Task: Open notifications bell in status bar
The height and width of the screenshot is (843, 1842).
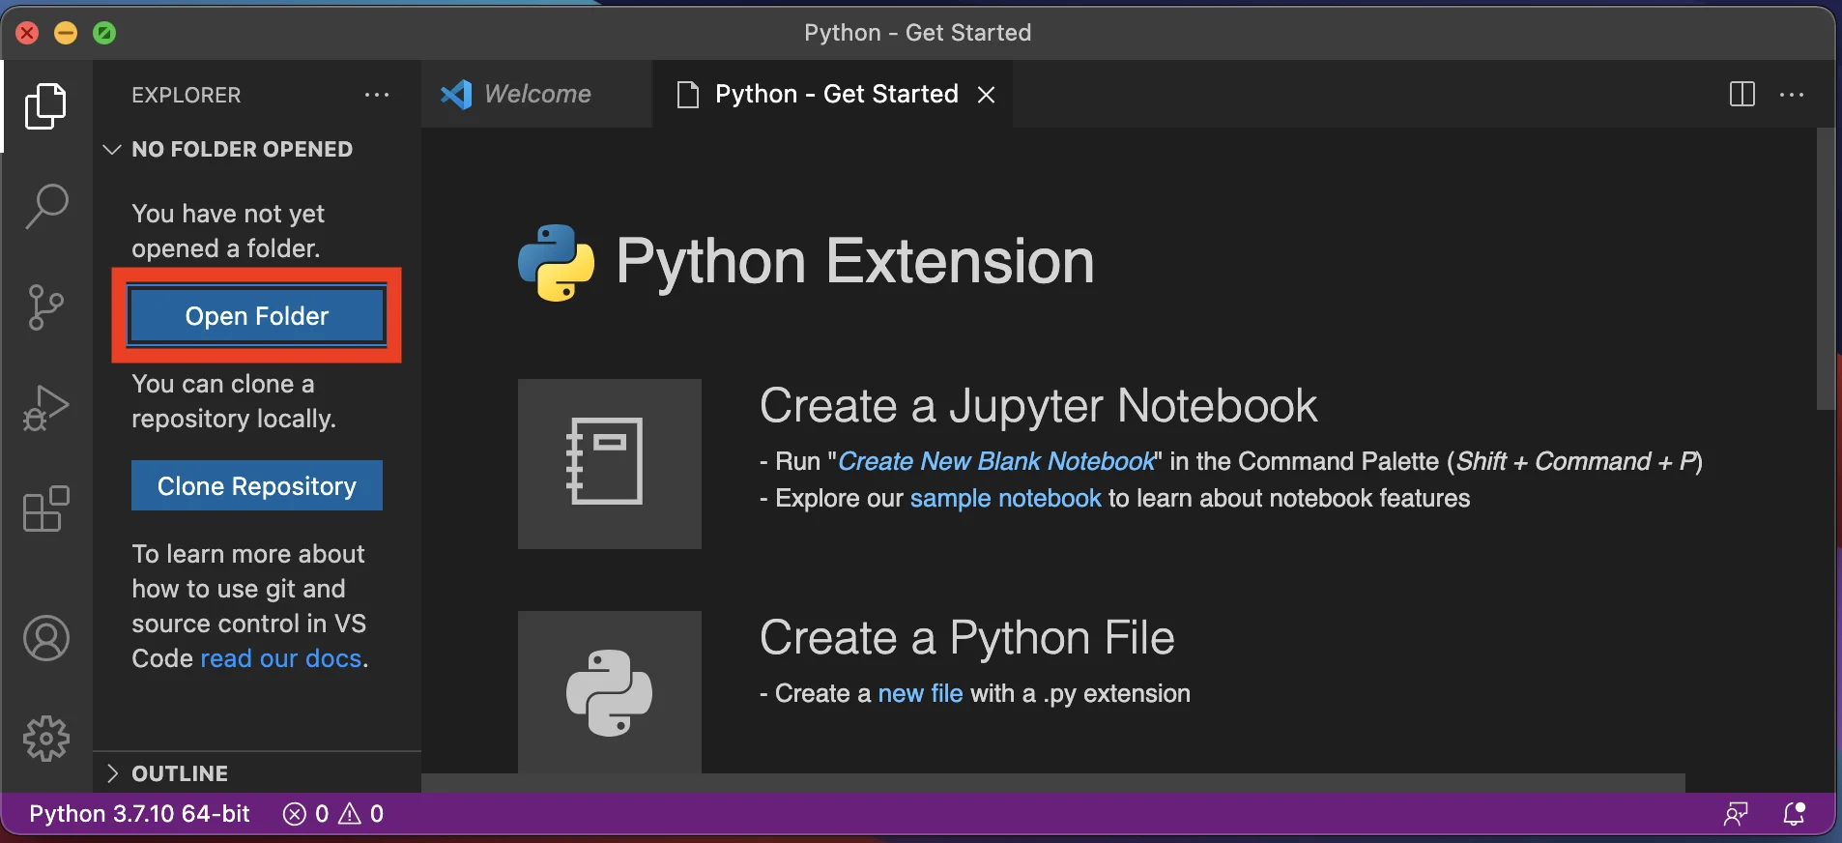Action: pos(1795,814)
